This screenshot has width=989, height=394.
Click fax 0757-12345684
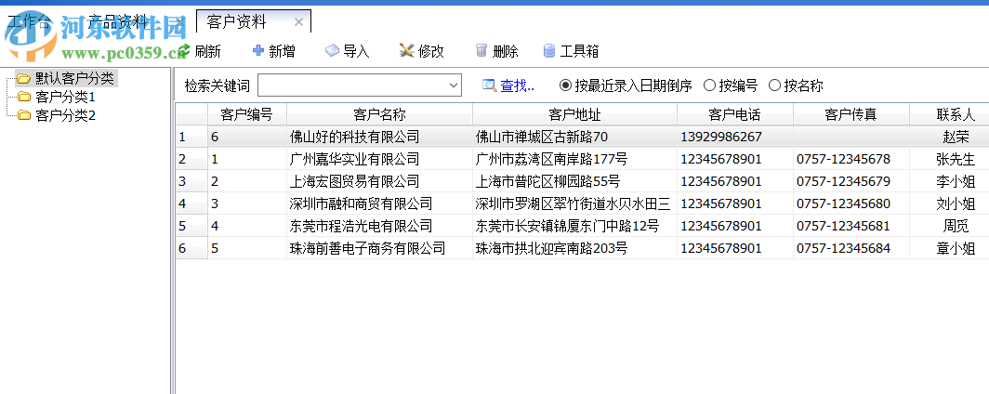pyautogui.click(x=843, y=248)
